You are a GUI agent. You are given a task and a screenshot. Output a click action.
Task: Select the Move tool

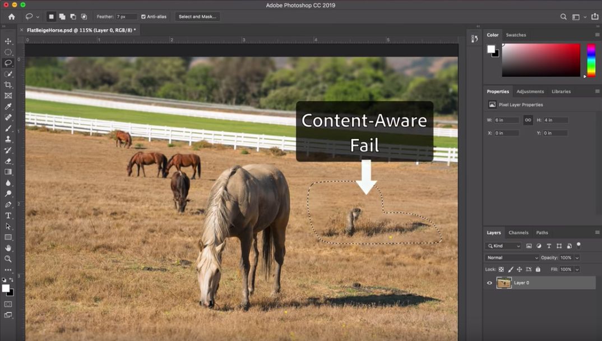point(8,41)
